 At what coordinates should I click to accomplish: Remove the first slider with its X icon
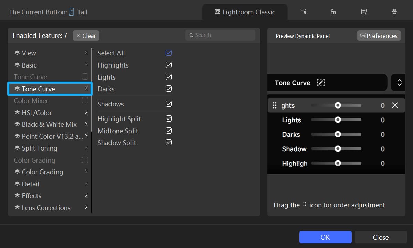(395, 105)
